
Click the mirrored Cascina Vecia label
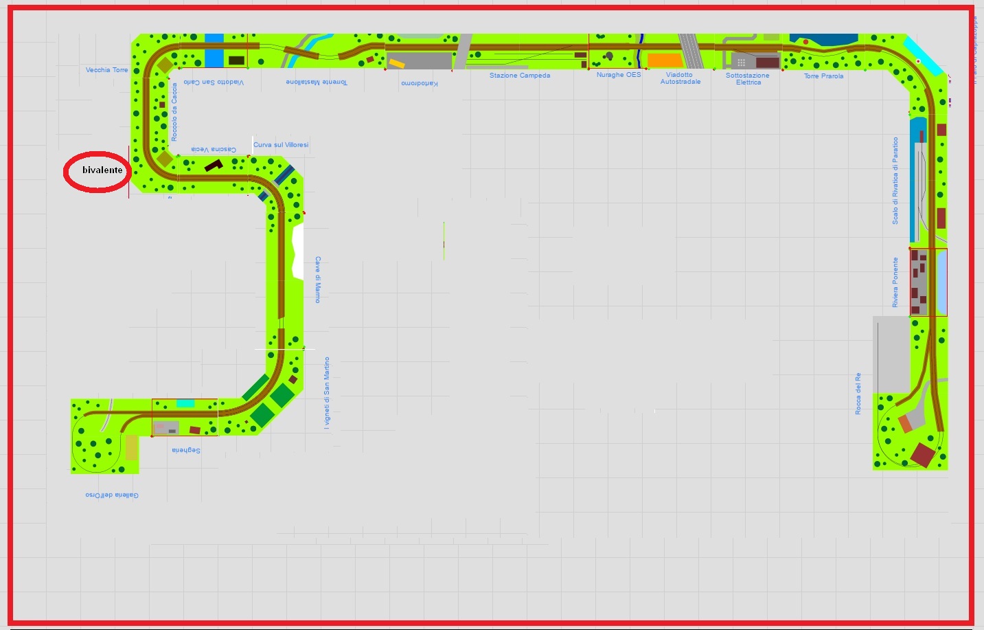click(214, 150)
